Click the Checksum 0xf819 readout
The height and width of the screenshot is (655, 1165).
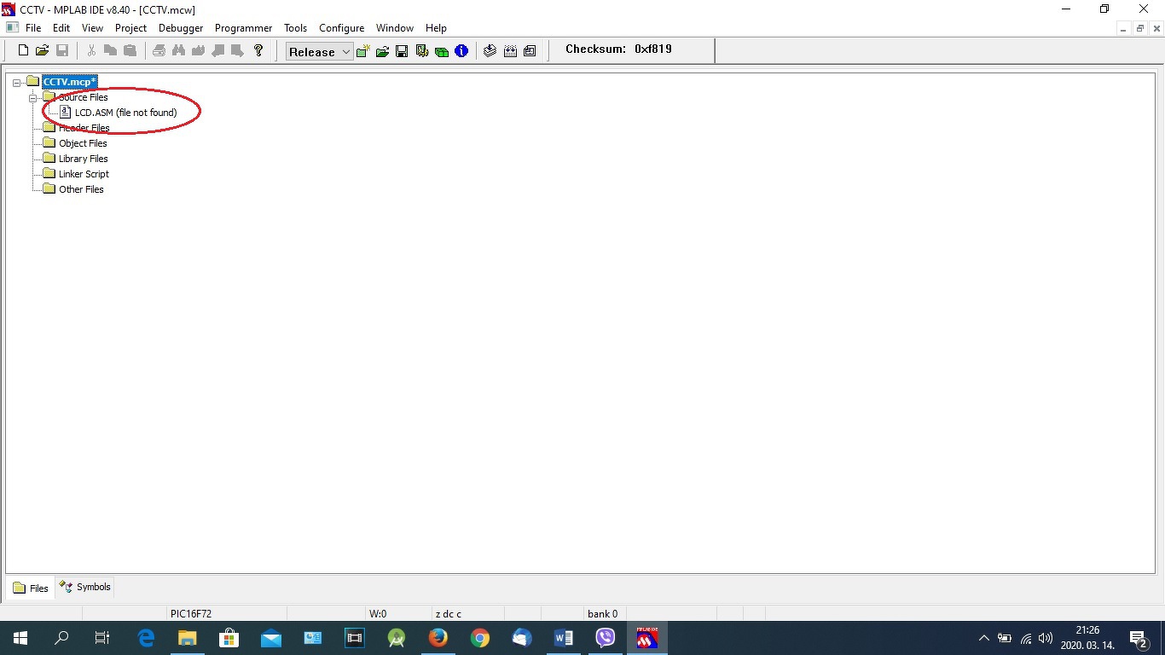click(618, 49)
